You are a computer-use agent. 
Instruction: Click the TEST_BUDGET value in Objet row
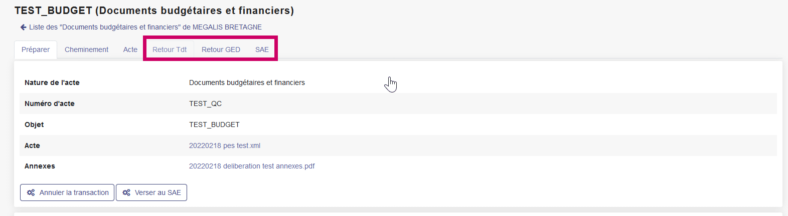coord(214,124)
